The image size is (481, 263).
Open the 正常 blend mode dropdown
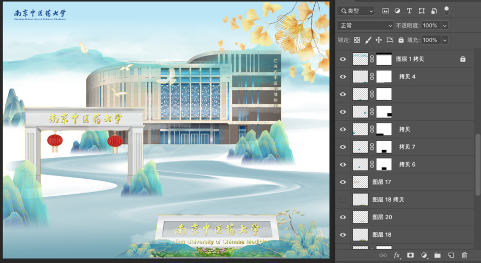(366, 26)
